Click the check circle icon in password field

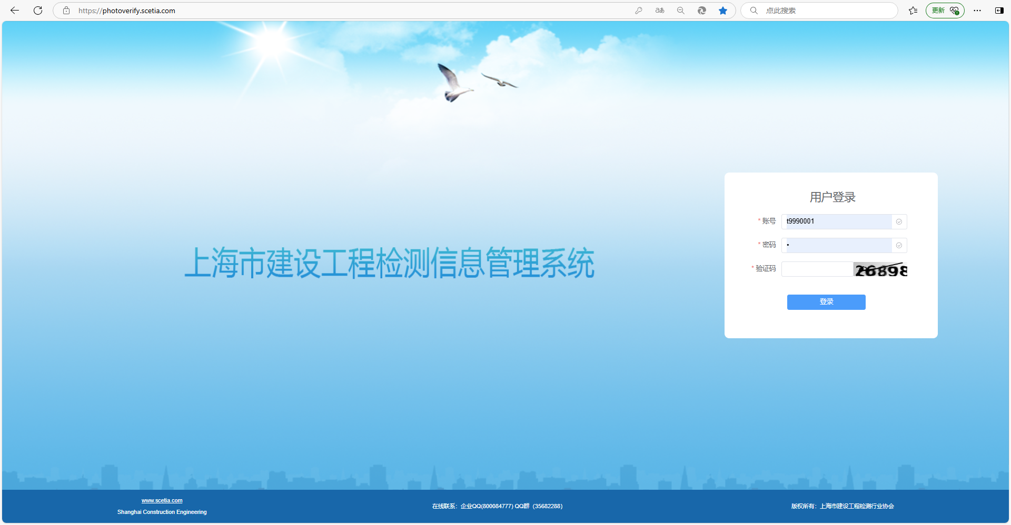[899, 246]
